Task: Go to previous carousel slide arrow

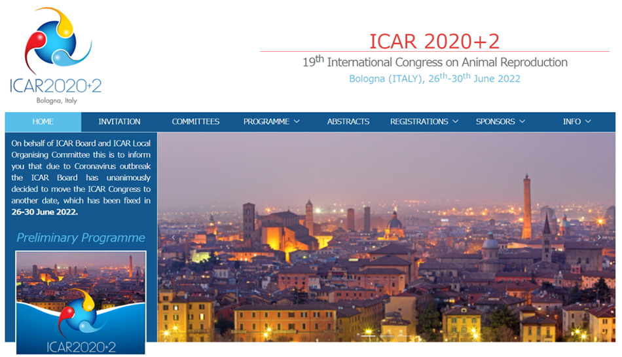Action: click(x=174, y=238)
